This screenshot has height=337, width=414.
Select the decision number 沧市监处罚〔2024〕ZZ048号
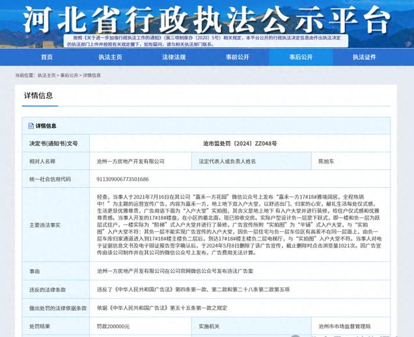point(240,143)
